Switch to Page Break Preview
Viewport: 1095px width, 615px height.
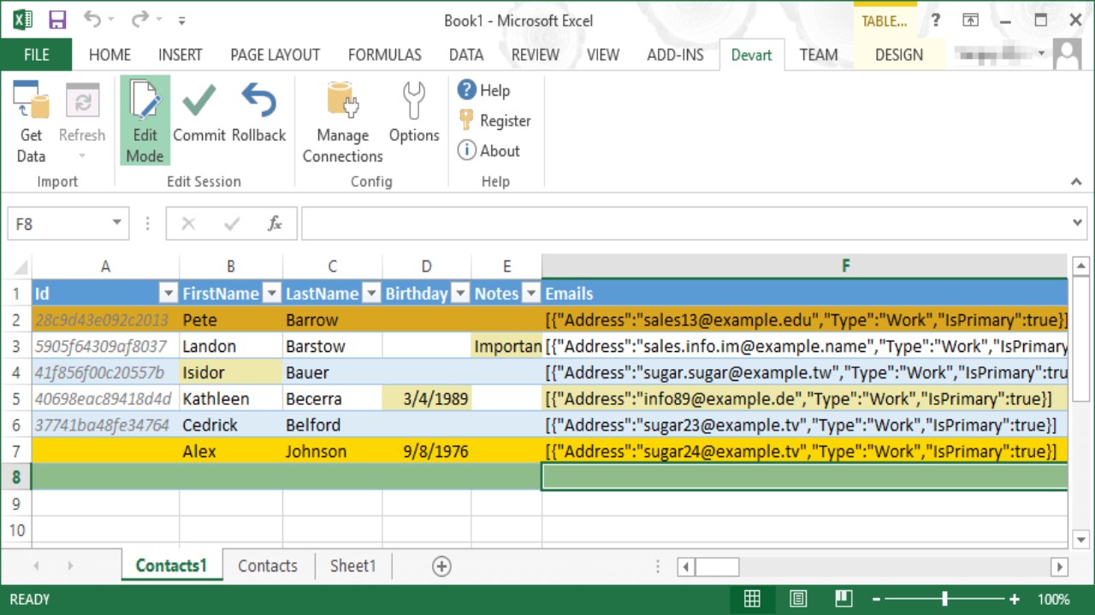pos(843,599)
